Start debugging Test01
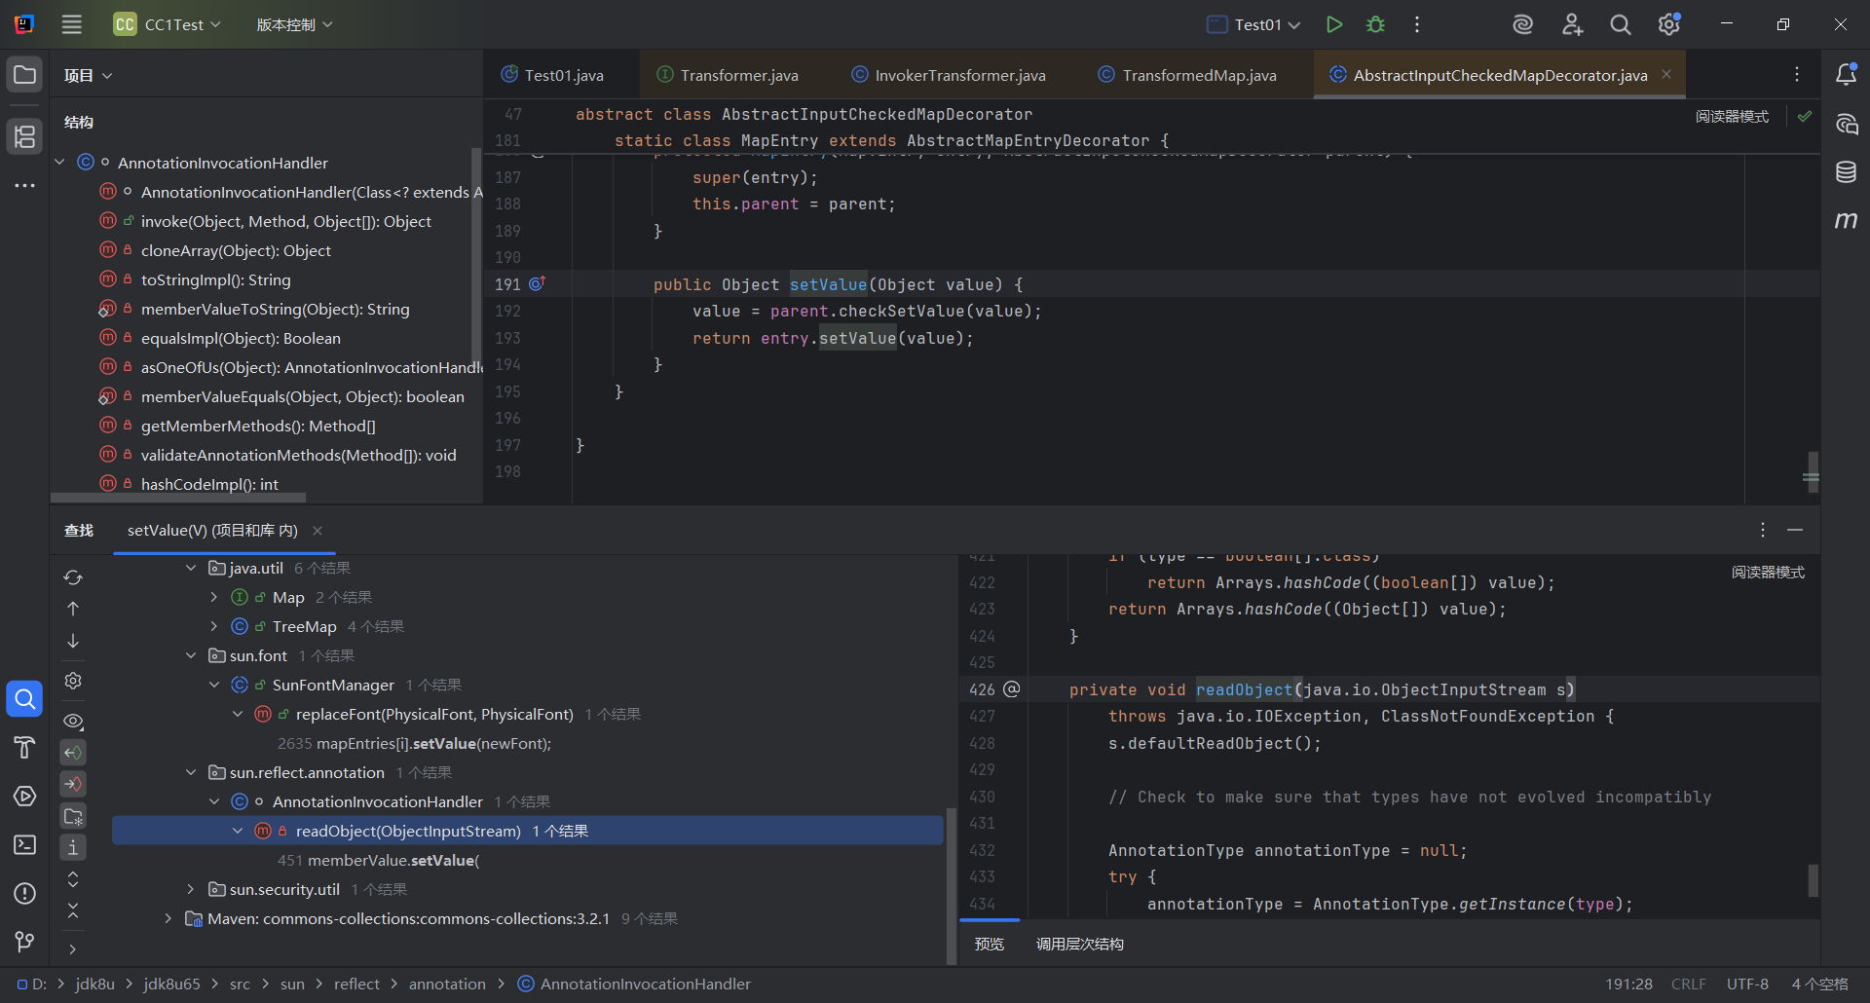This screenshot has height=1003, width=1870. tap(1375, 24)
